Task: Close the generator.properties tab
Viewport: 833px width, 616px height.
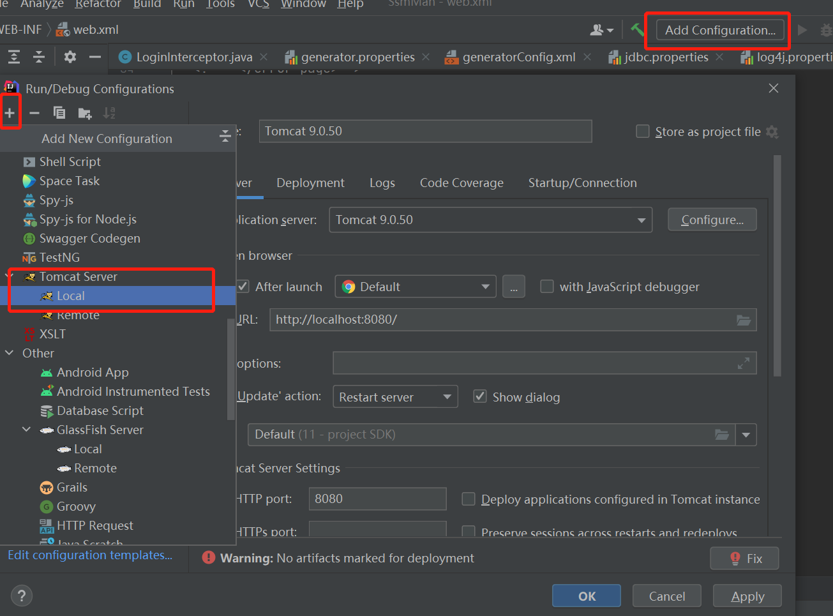Action: 426,57
